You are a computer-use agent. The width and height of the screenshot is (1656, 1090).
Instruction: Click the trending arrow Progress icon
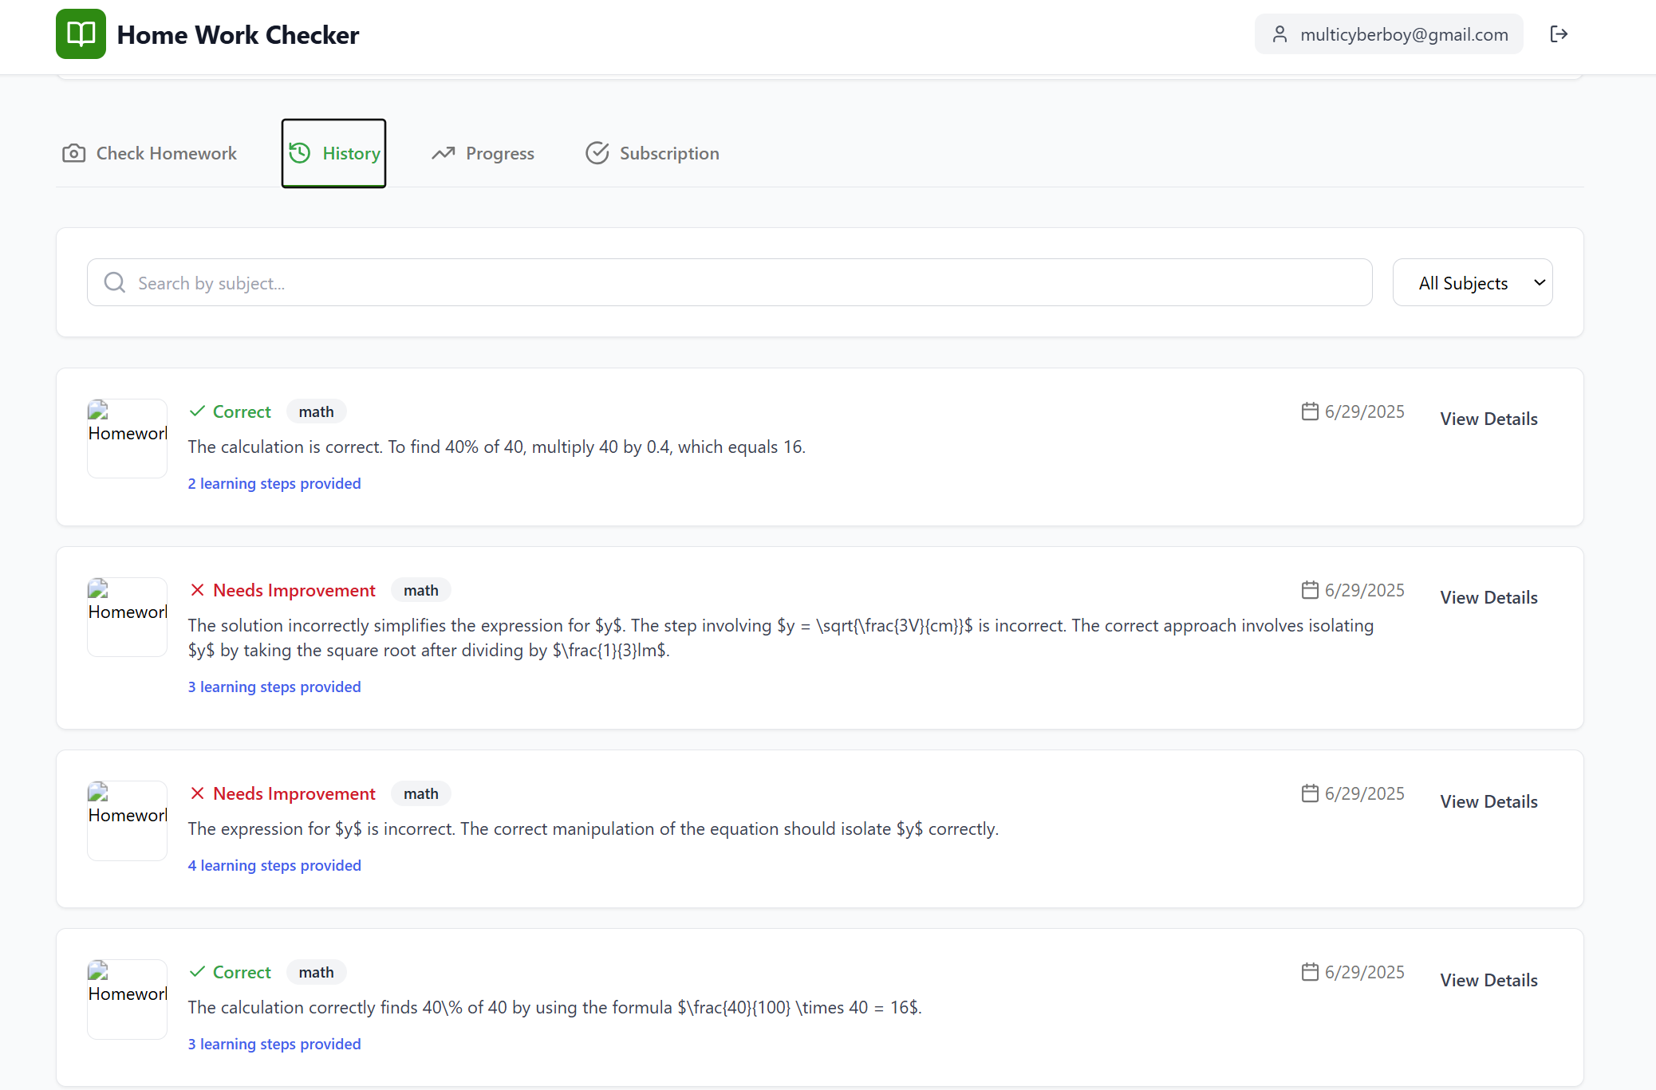coord(444,153)
